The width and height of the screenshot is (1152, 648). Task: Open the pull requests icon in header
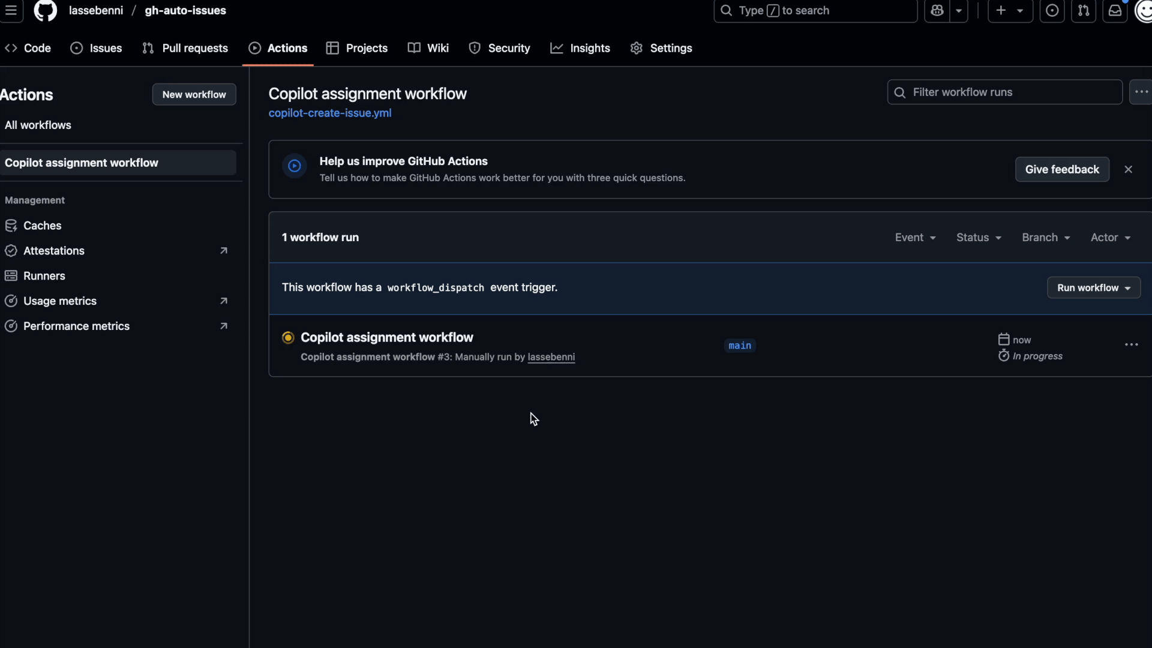pyautogui.click(x=1084, y=10)
